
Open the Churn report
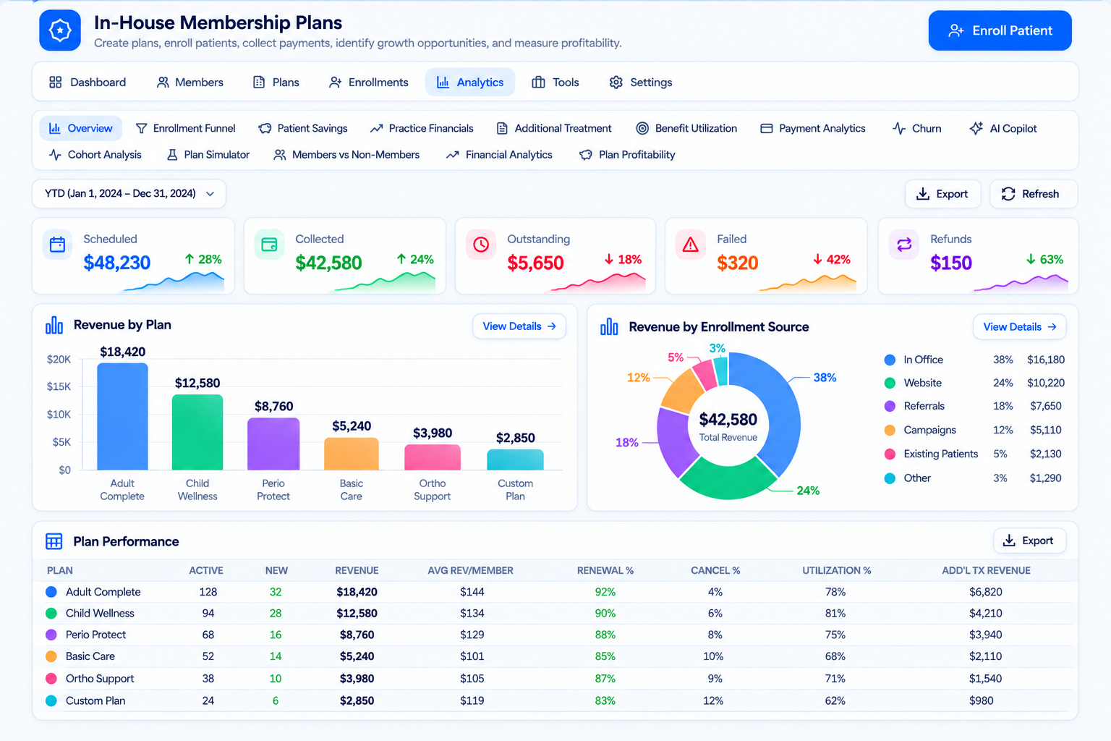pyautogui.click(x=917, y=128)
